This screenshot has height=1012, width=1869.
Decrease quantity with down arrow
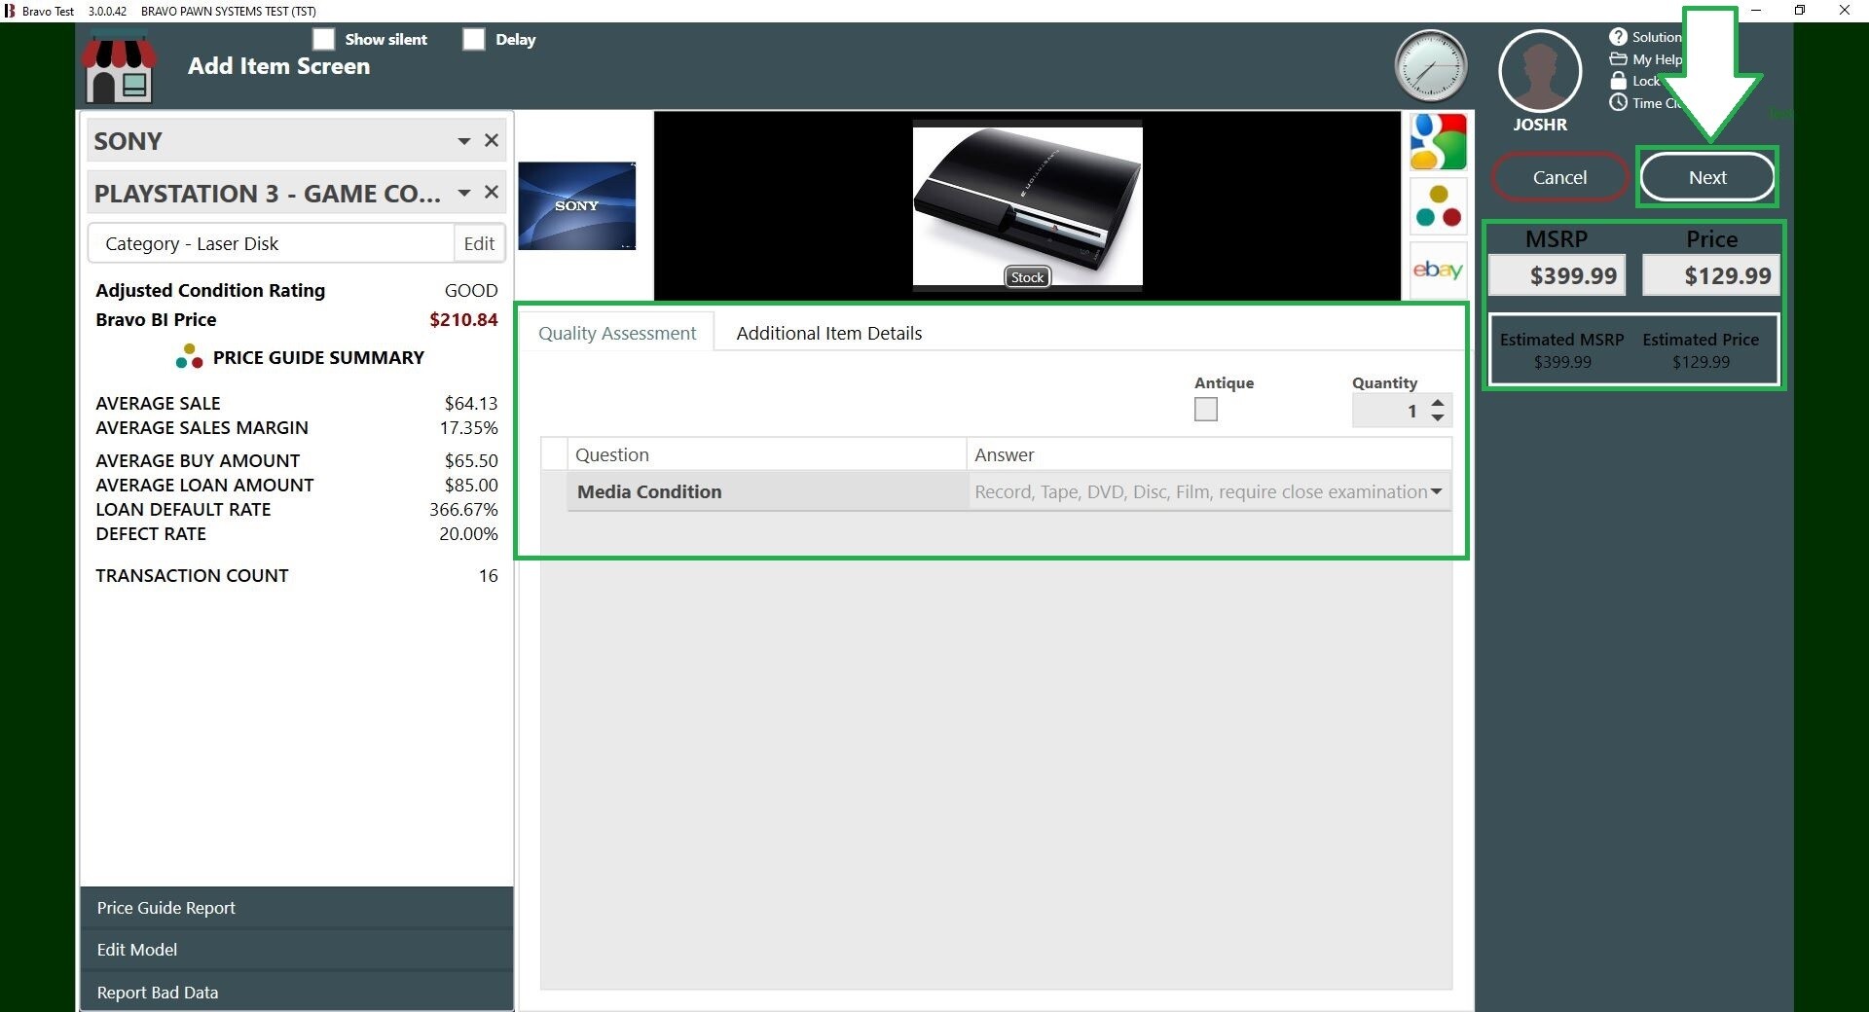click(x=1438, y=417)
